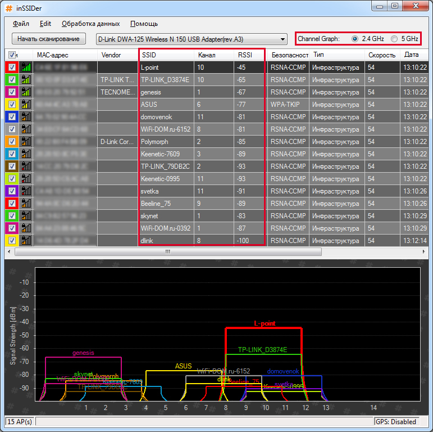Click signal bars icon for WiFi-DOM.ru-0392

pos(26,228)
